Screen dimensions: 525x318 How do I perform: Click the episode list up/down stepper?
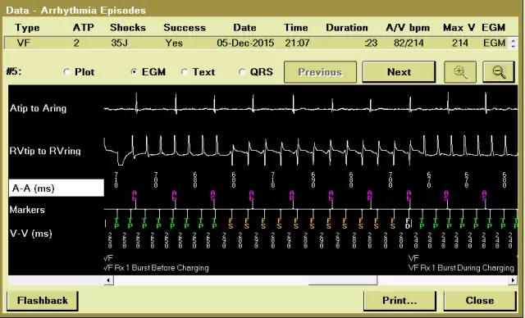[x=513, y=43]
